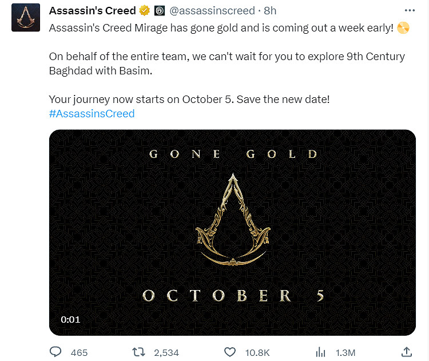429x361 pixels.
Task: Click the 1.3M views count
Action: tap(344, 352)
